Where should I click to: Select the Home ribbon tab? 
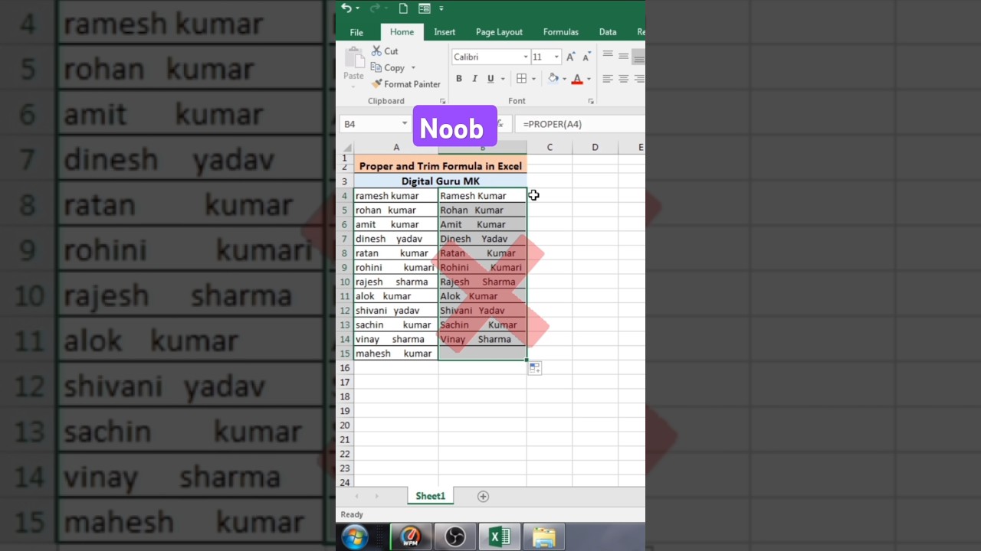click(x=402, y=32)
